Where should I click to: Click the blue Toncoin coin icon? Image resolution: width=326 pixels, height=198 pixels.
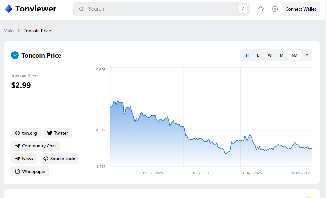(15, 55)
